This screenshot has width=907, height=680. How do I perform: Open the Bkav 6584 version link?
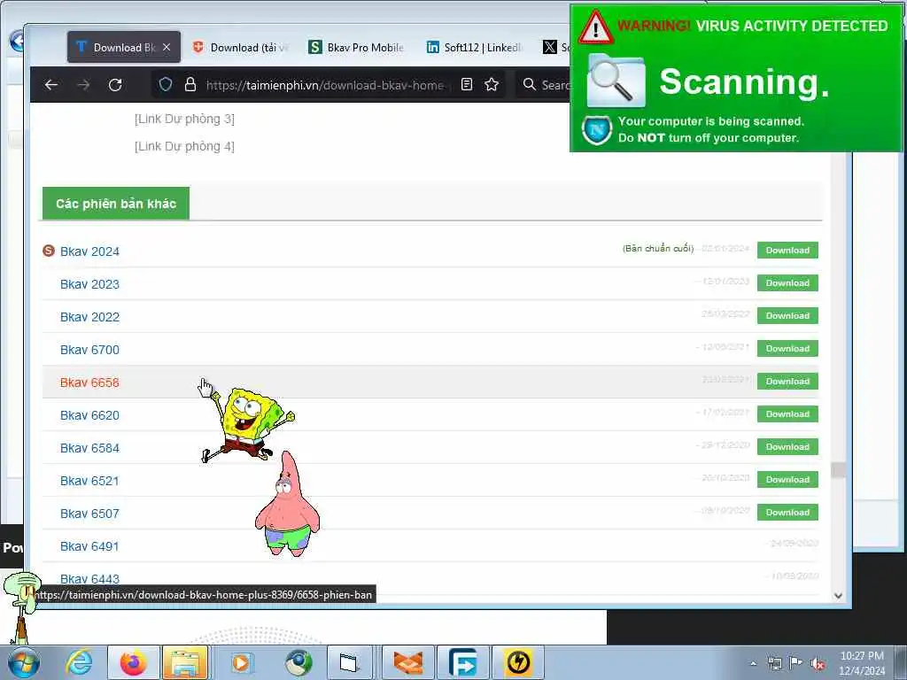click(x=89, y=448)
